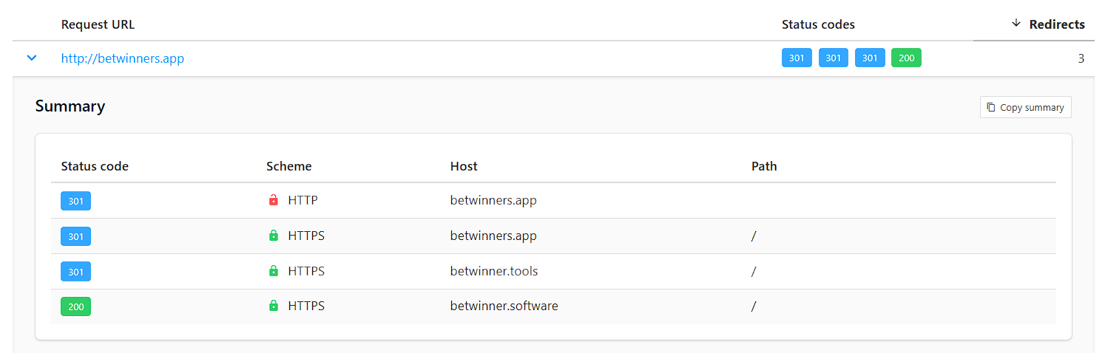Click the 301 badge in the betwinner.tools row
Screen dimensions: 1105x353
(x=75, y=272)
